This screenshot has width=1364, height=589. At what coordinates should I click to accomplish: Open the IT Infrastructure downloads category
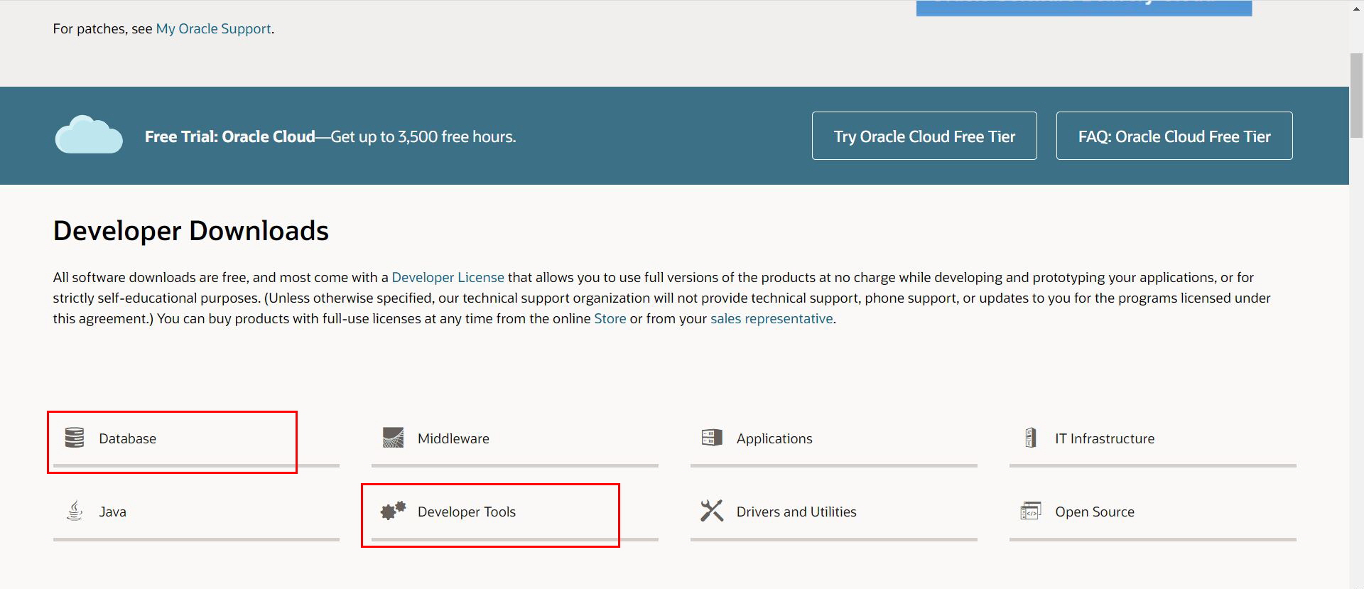click(x=1153, y=438)
